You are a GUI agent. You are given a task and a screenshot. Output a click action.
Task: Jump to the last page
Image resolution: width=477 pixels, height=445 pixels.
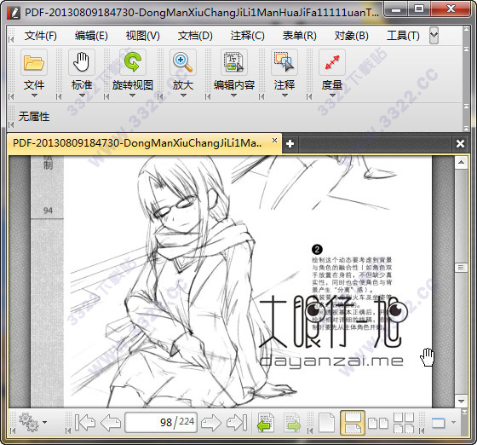click(237, 422)
